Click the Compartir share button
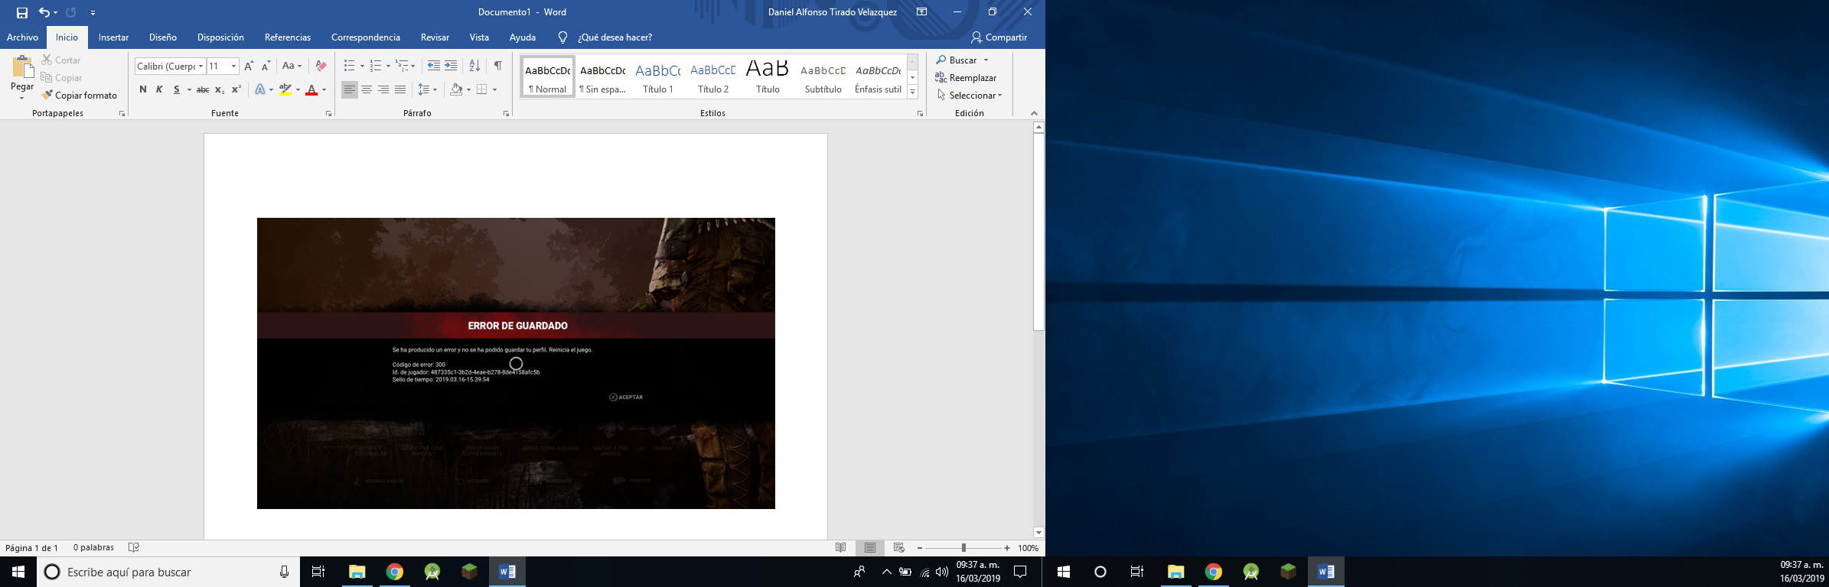 tap(999, 37)
